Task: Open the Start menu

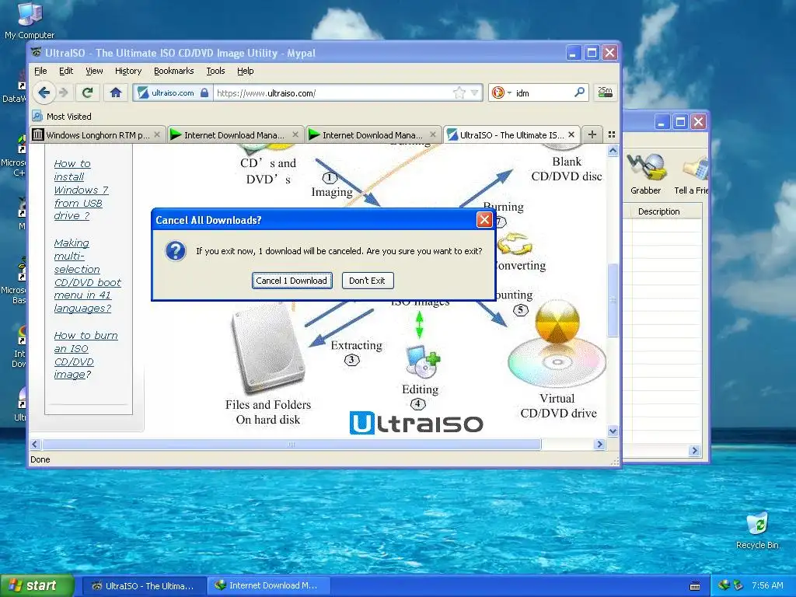Action: coord(37,585)
